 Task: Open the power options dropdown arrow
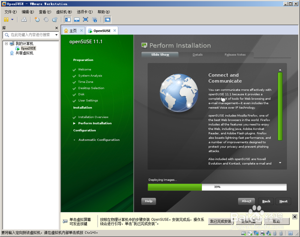pos(12,19)
